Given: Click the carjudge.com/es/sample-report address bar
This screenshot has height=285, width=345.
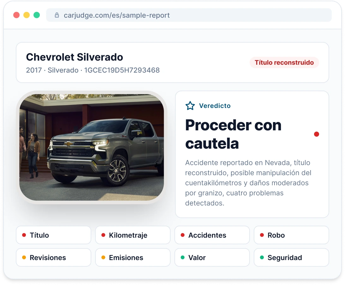Looking at the screenshot, I should pyautogui.click(x=189, y=15).
